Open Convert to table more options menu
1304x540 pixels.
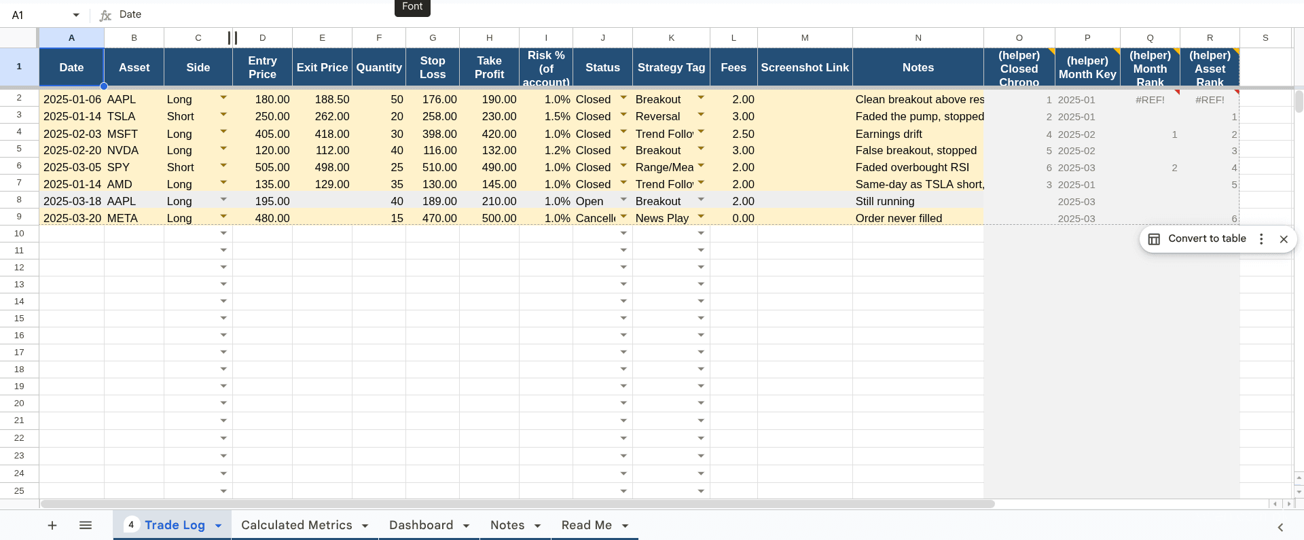1261,239
